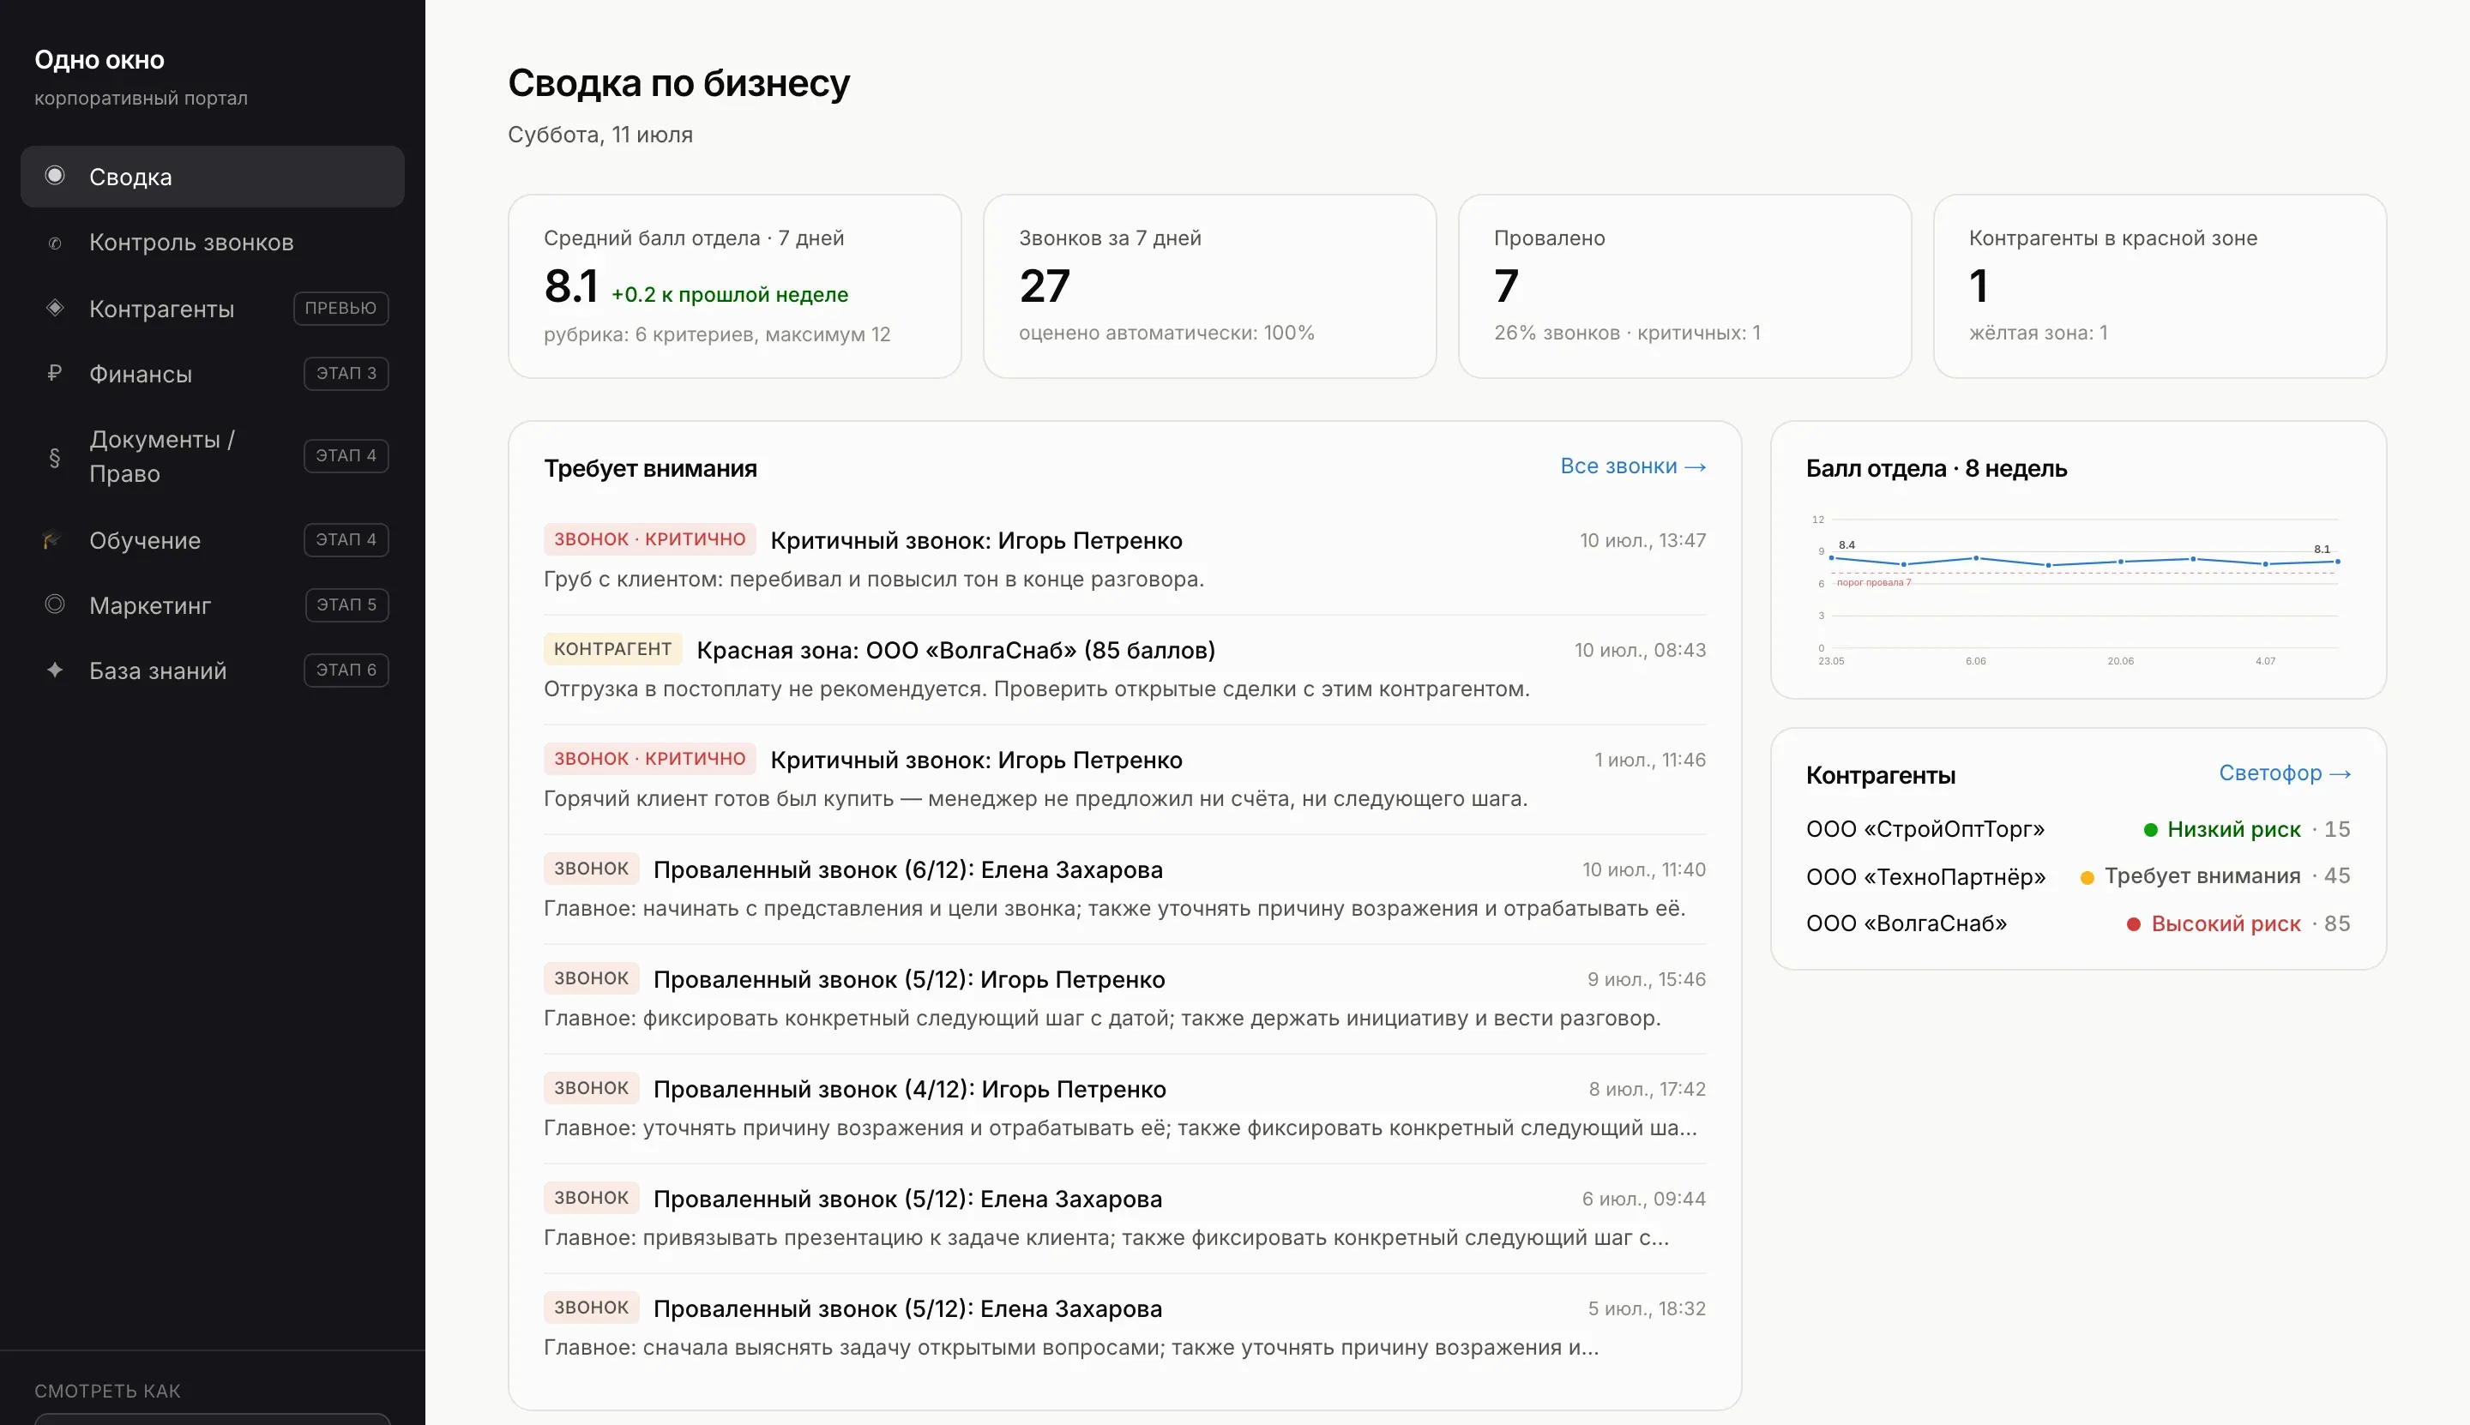Click the ruble icon beside Финансы
Image resolution: width=2470 pixels, height=1425 pixels.
[x=55, y=373]
